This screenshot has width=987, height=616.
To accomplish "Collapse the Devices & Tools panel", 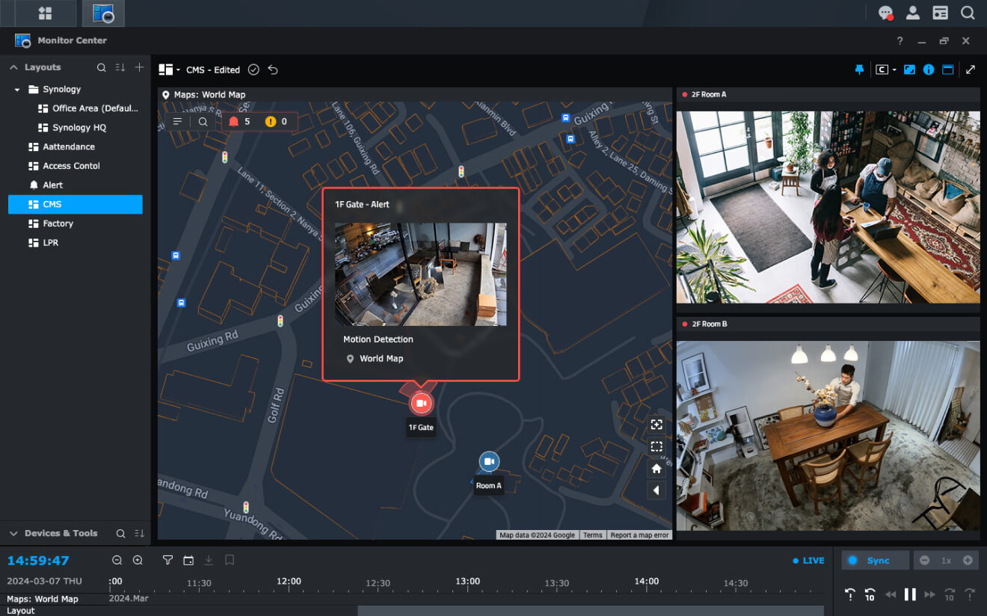I will point(13,533).
